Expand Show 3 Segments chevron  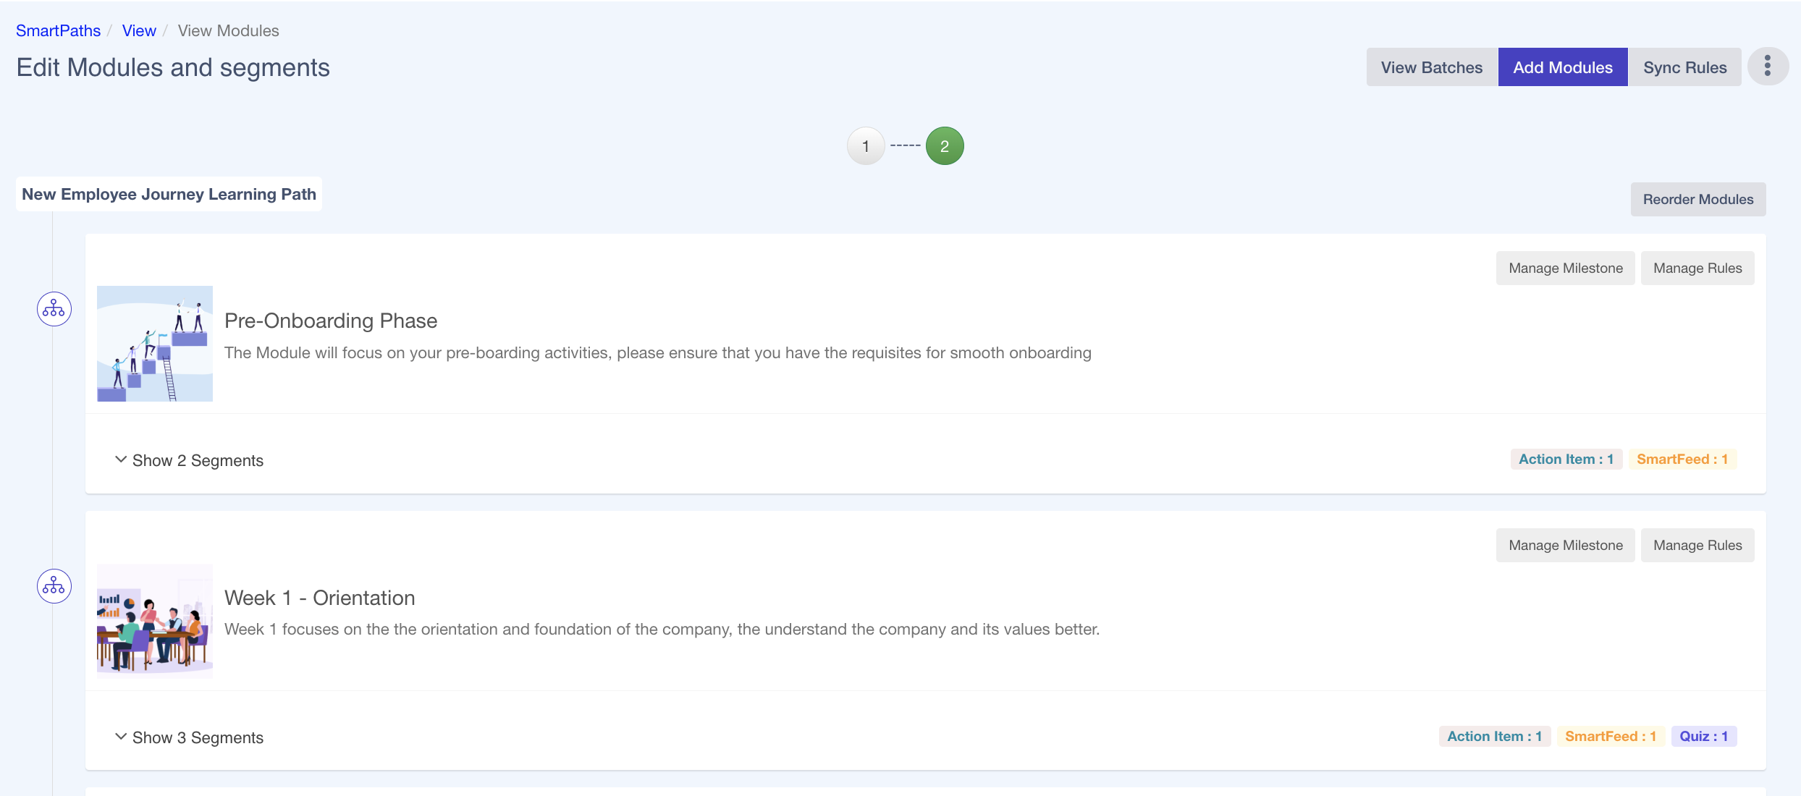pyautogui.click(x=121, y=737)
